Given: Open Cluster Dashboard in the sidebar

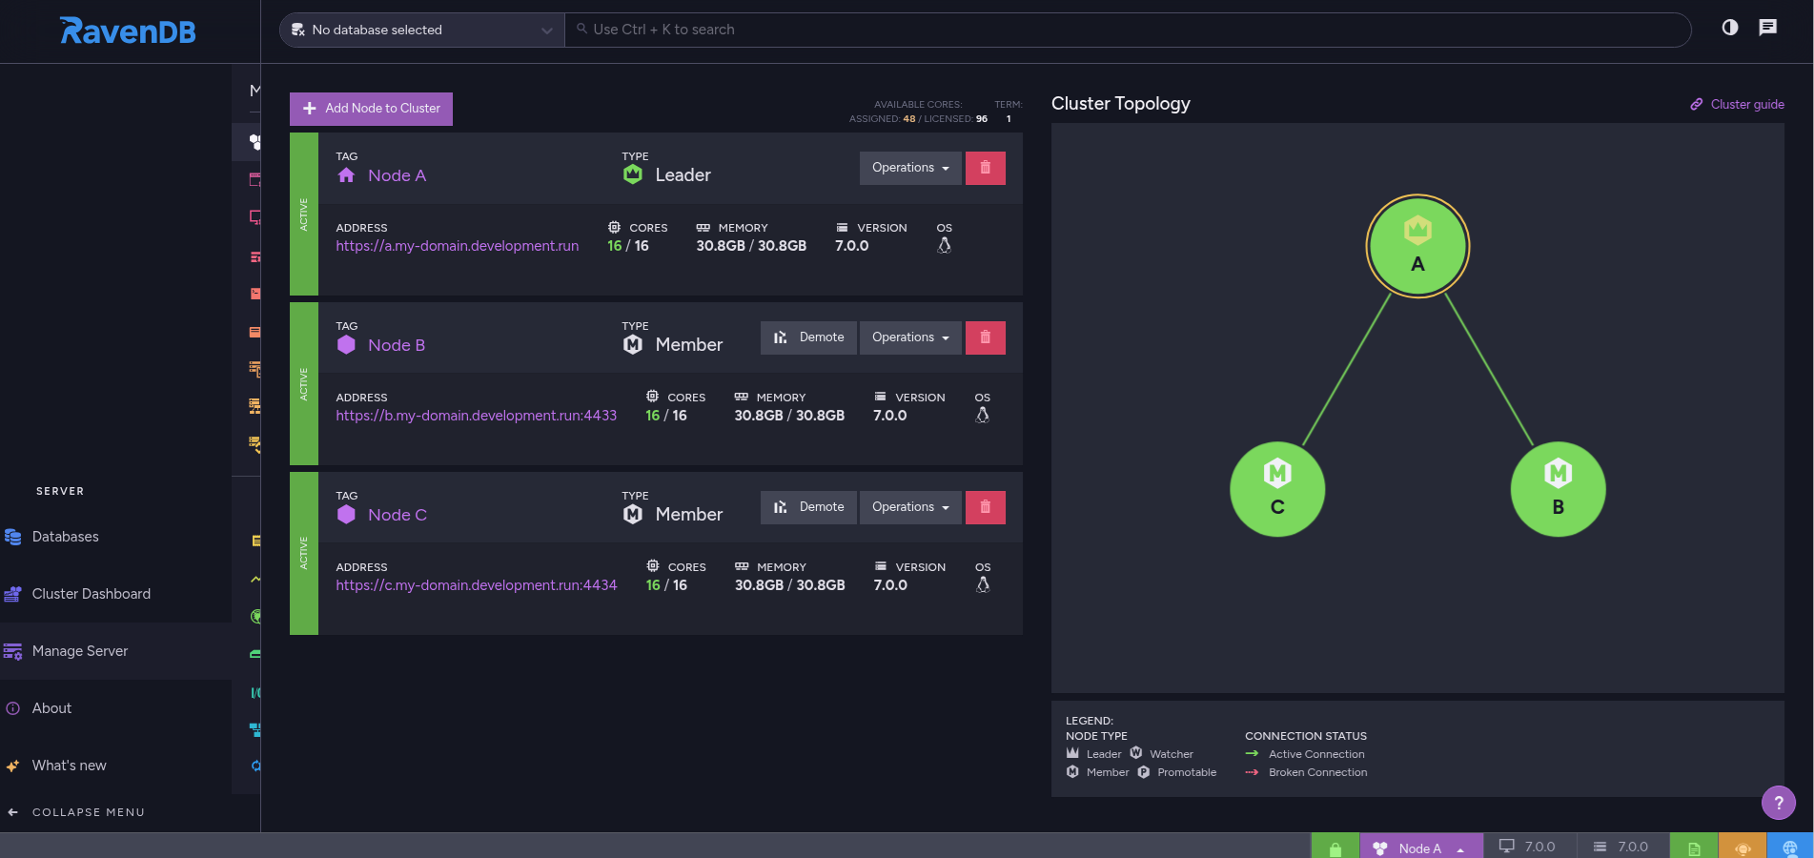Looking at the screenshot, I should pyautogui.click(x=115, y=594).
